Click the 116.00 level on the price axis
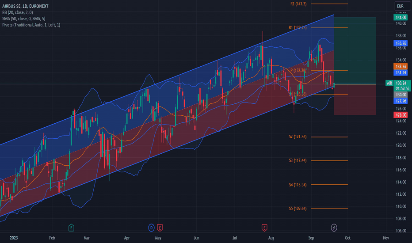 [x=401, y=170]
